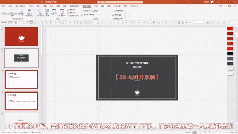This screenshot has width=238, height=134.
Task: Open Record Slide Show dropdown
Action: (x=62, y=12)
